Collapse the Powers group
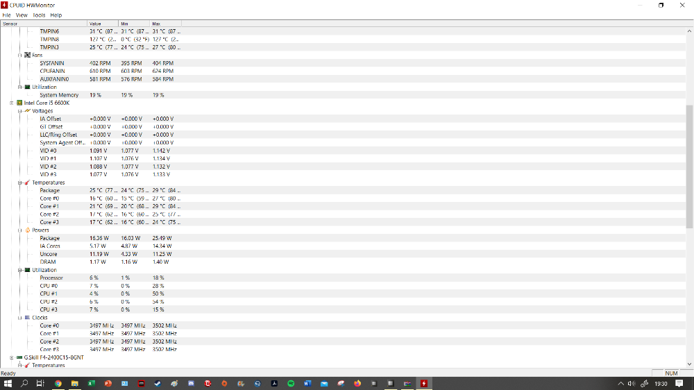This screenshot has height=390, width=694. [20, 230]
